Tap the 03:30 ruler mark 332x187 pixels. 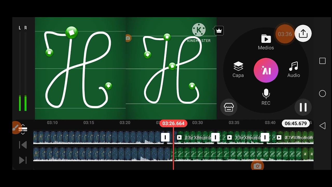coord(197,123)
